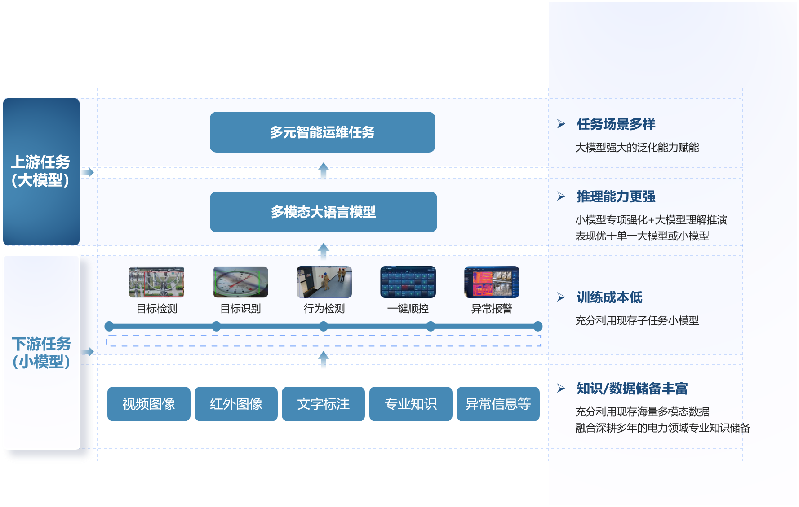Viewport: 799px width, 507px height.
Task: Select the 视频图像 data button
Action: [x=149, y=404]
